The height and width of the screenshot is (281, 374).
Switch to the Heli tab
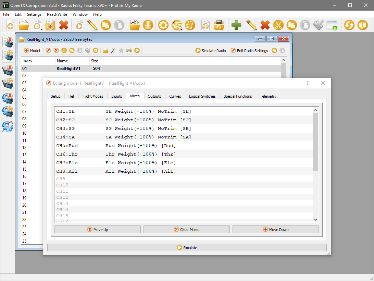(x=72, y=96)
